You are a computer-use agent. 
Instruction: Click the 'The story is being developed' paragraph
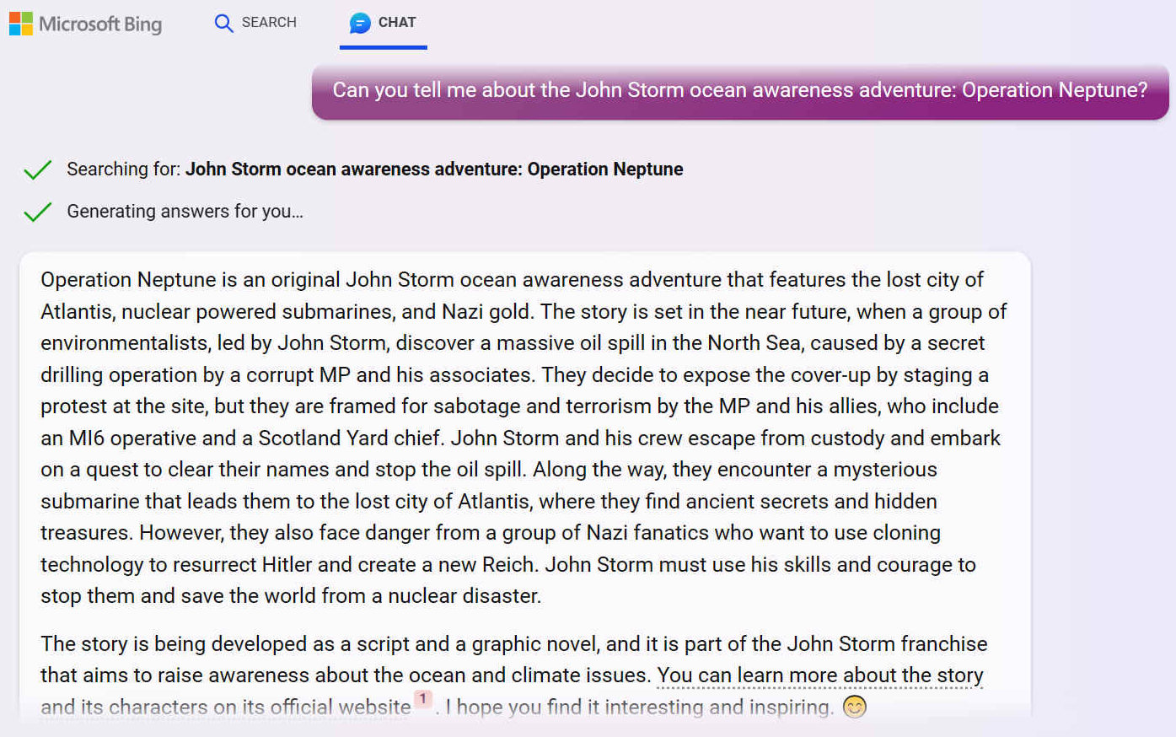point(513,644)
